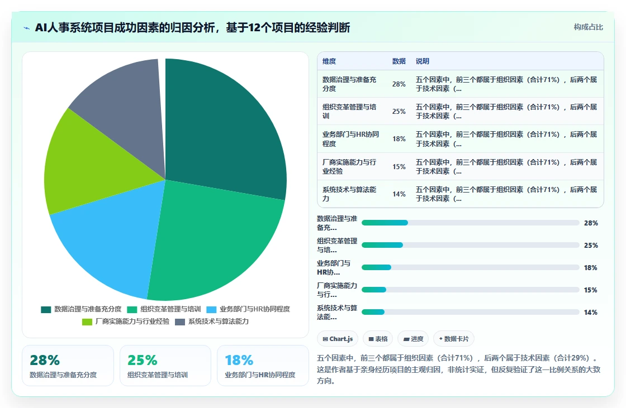Click the summary paragraph starting 五个因素中
The height and width of the screenshot is (408, 626).
pyautogui.click(x=458, y=369)
